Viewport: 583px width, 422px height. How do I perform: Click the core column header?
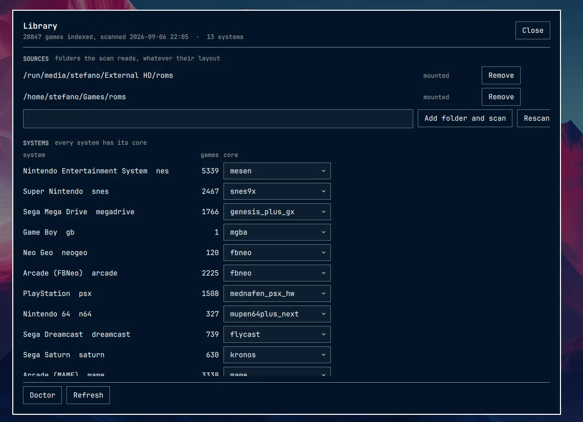(x=231, y=155)
